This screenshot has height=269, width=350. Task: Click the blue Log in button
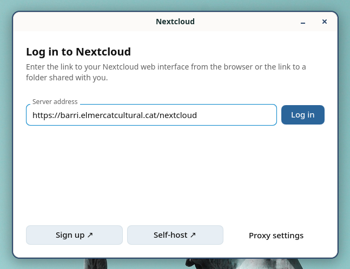point(303,115)
